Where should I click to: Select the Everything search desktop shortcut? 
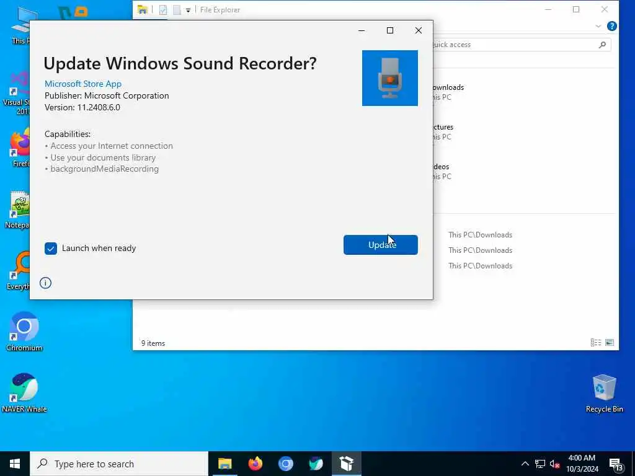[x=18, y=271]
